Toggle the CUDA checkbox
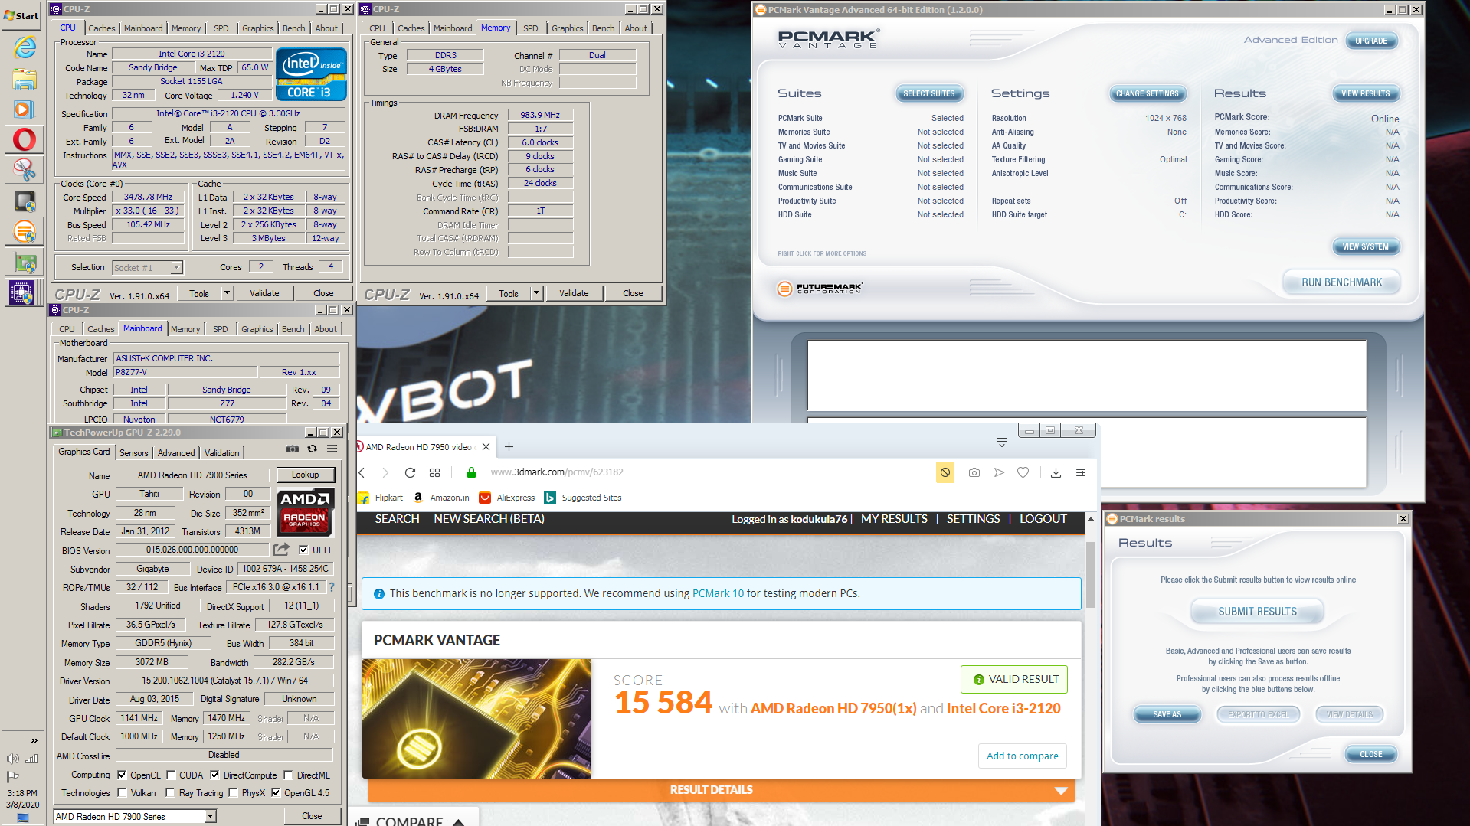This screenshot has height=826, width=1470. [171, 775]
